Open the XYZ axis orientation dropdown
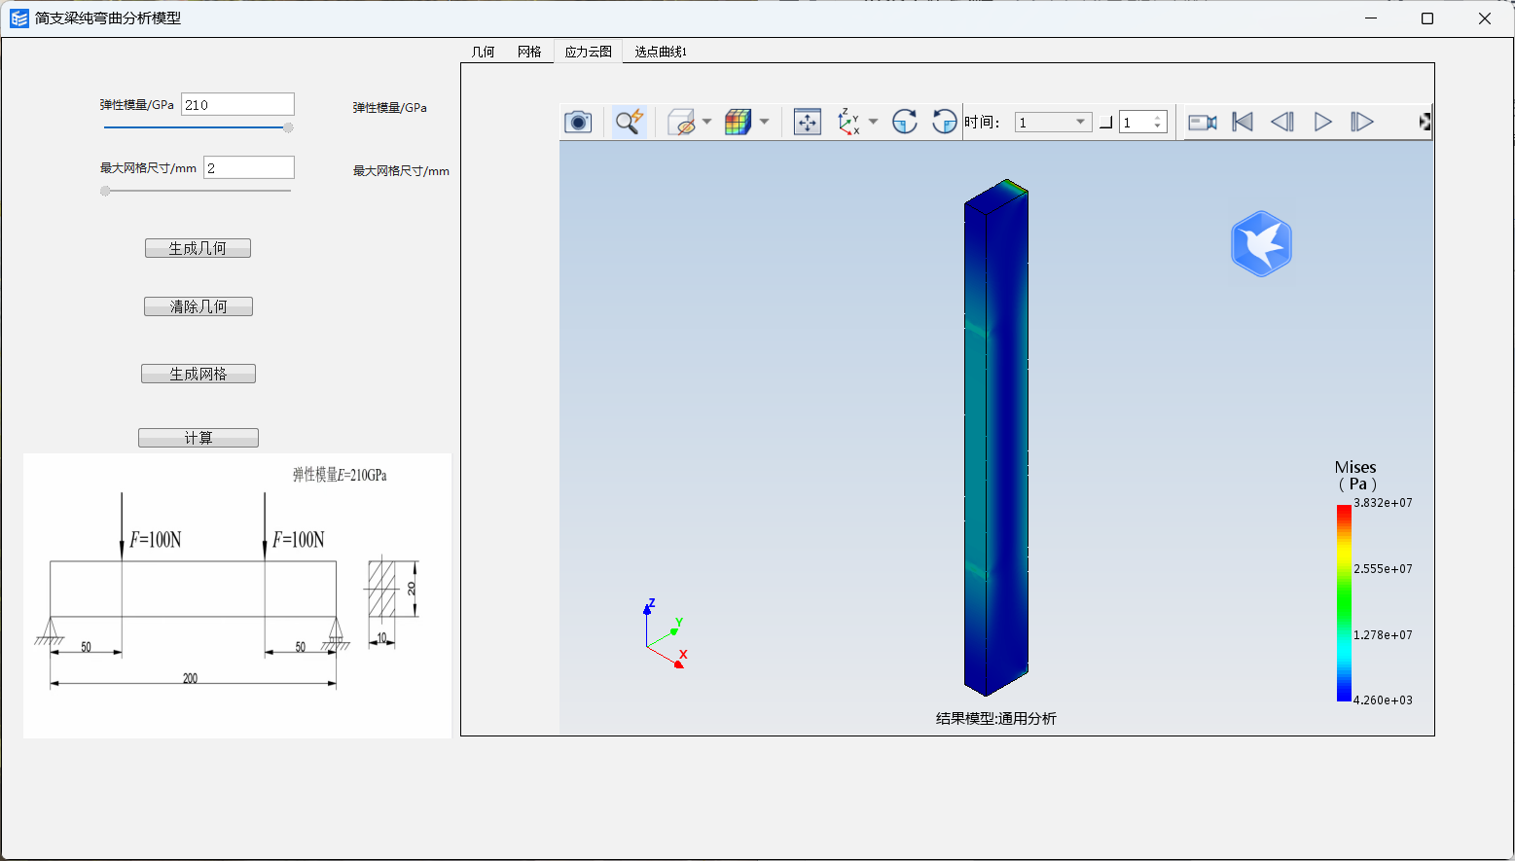Viewport: 1515px width, 861px height. pos(873,122)
